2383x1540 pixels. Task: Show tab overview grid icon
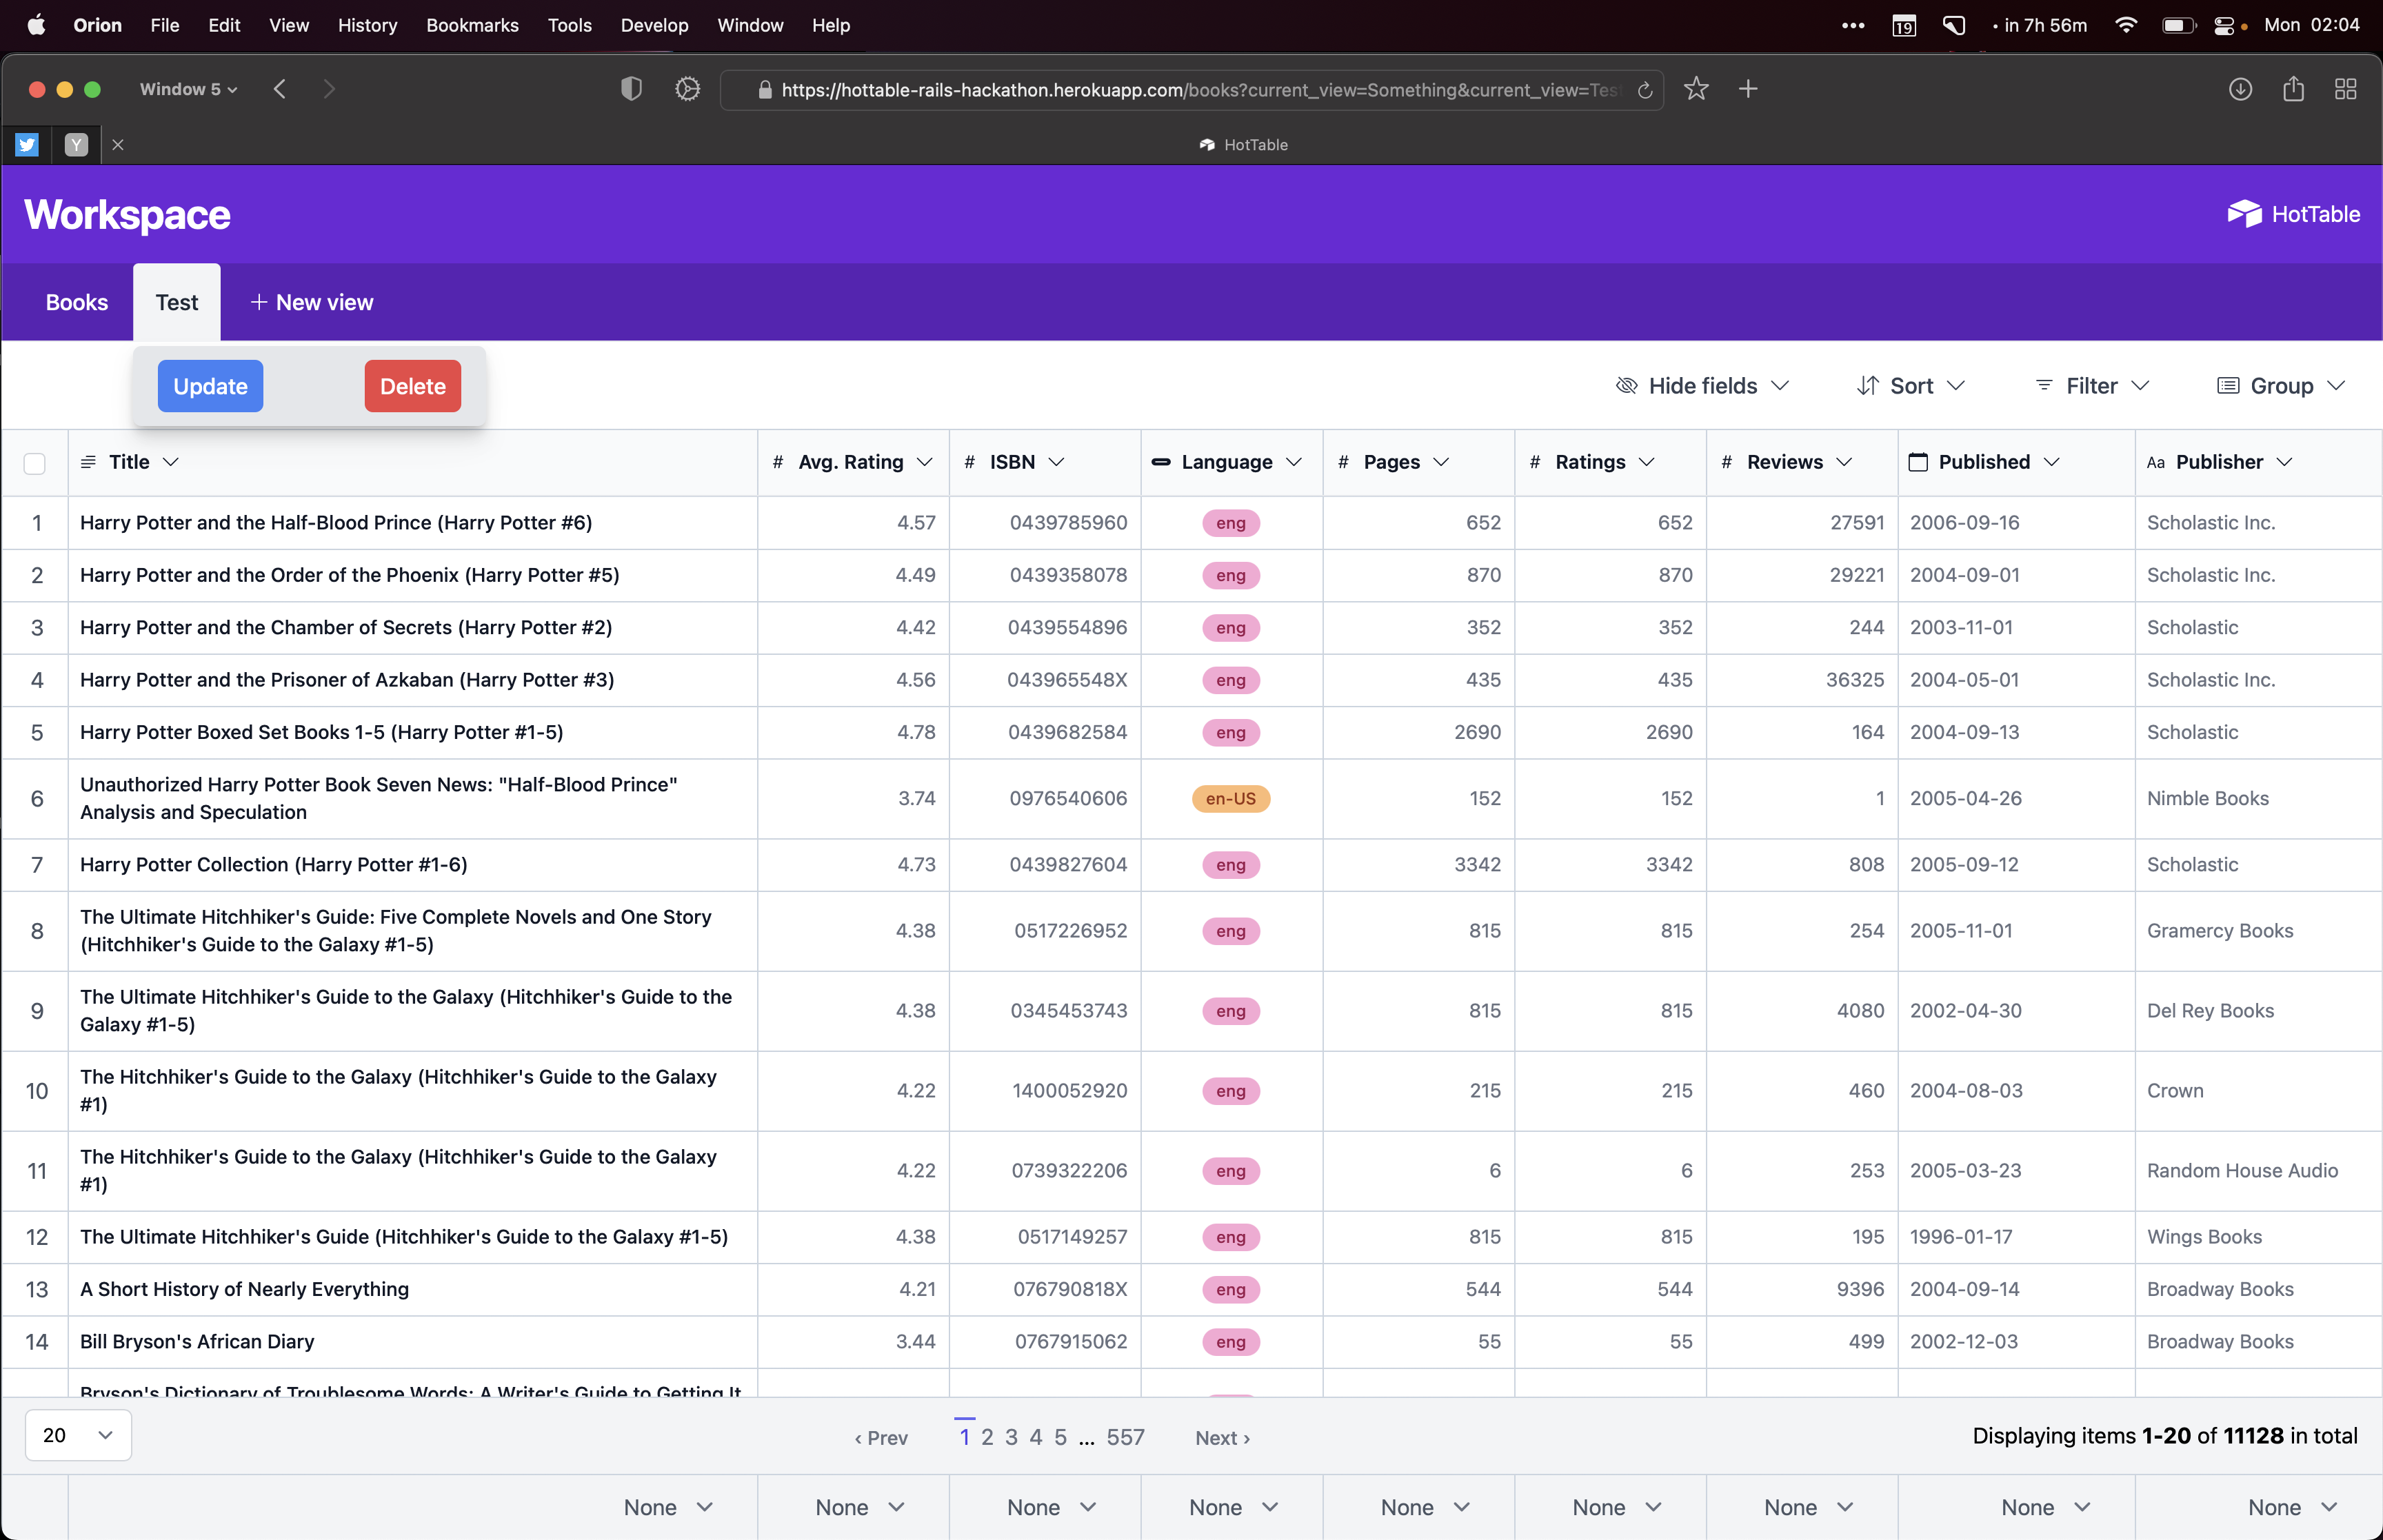(x=2345, y=89)
